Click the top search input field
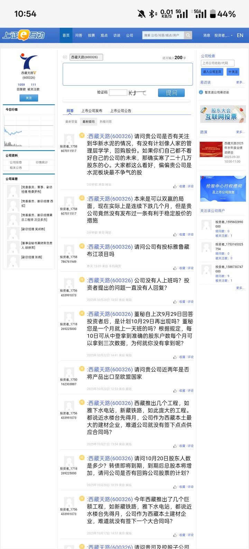Viewport: 249px width, 549px height. click(163, 35)
